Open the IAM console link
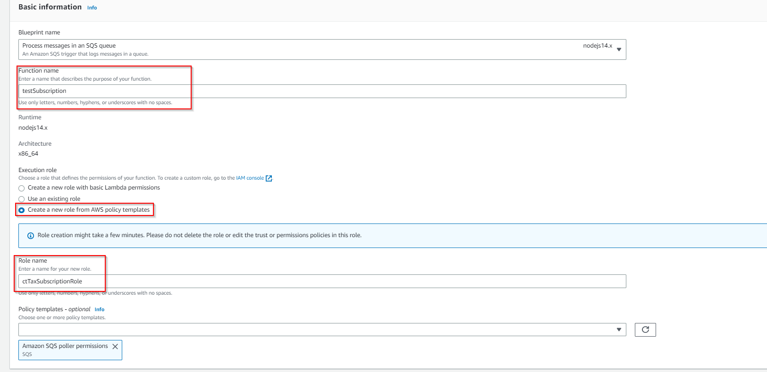Viewport: 767px width, 372px height. click(250, 178)
